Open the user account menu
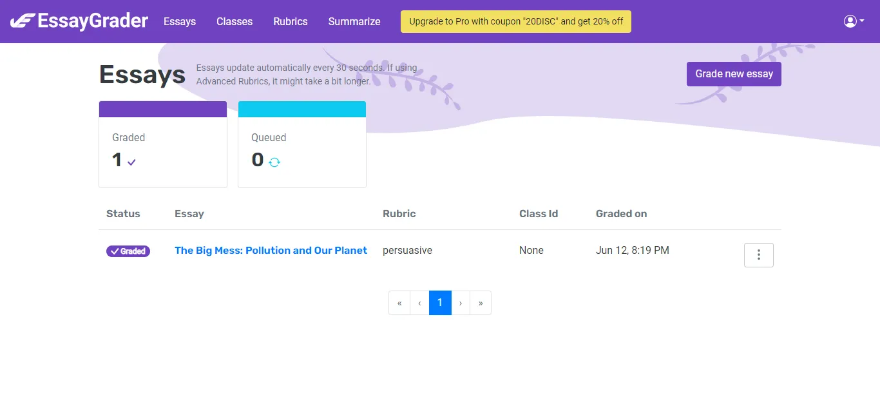Screen dimensions: 880x413 click(854, 21)
